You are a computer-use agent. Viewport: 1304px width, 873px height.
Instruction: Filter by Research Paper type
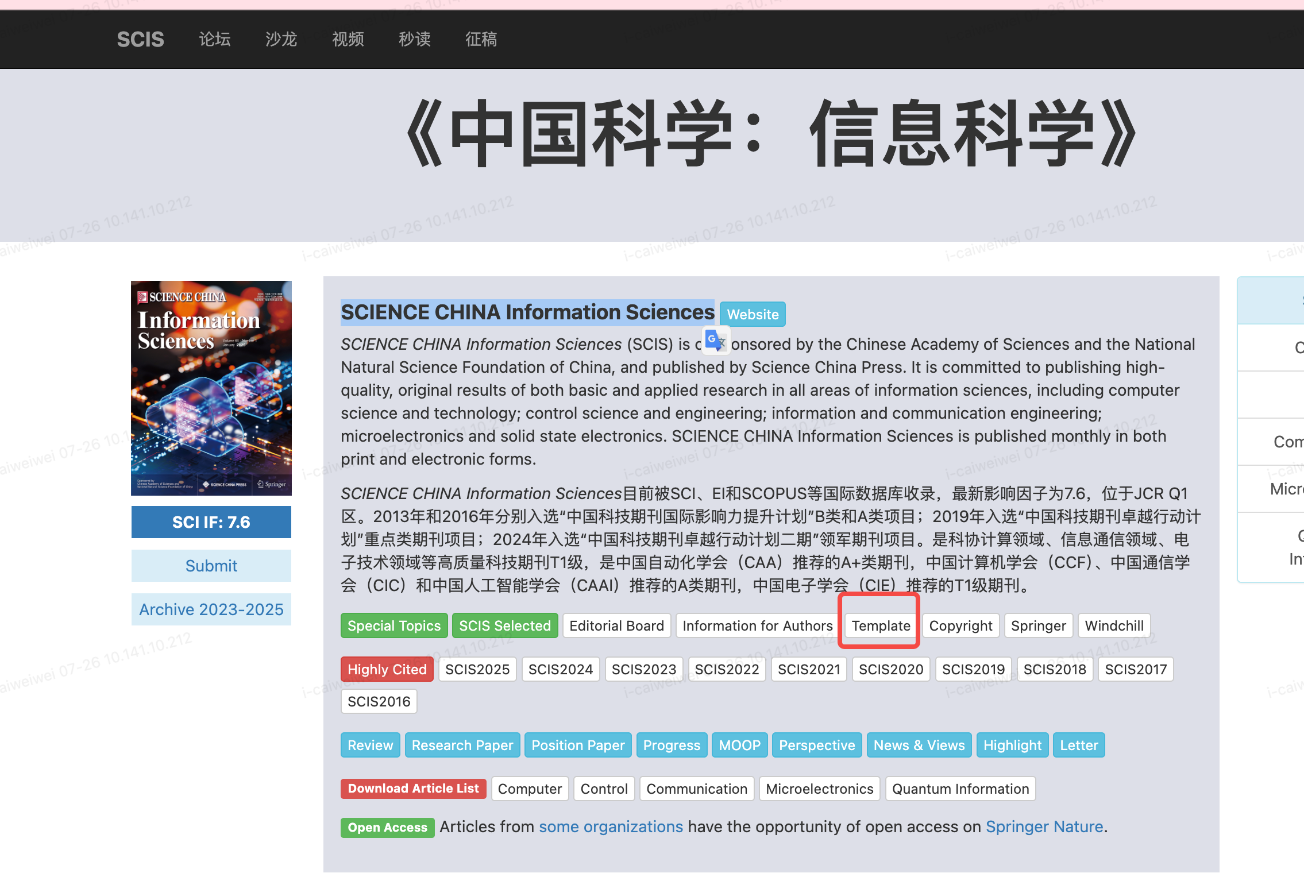click(x=462, y=745)
